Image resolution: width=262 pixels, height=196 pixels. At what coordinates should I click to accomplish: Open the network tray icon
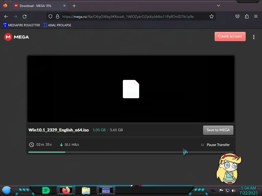(x=227, y=190)
